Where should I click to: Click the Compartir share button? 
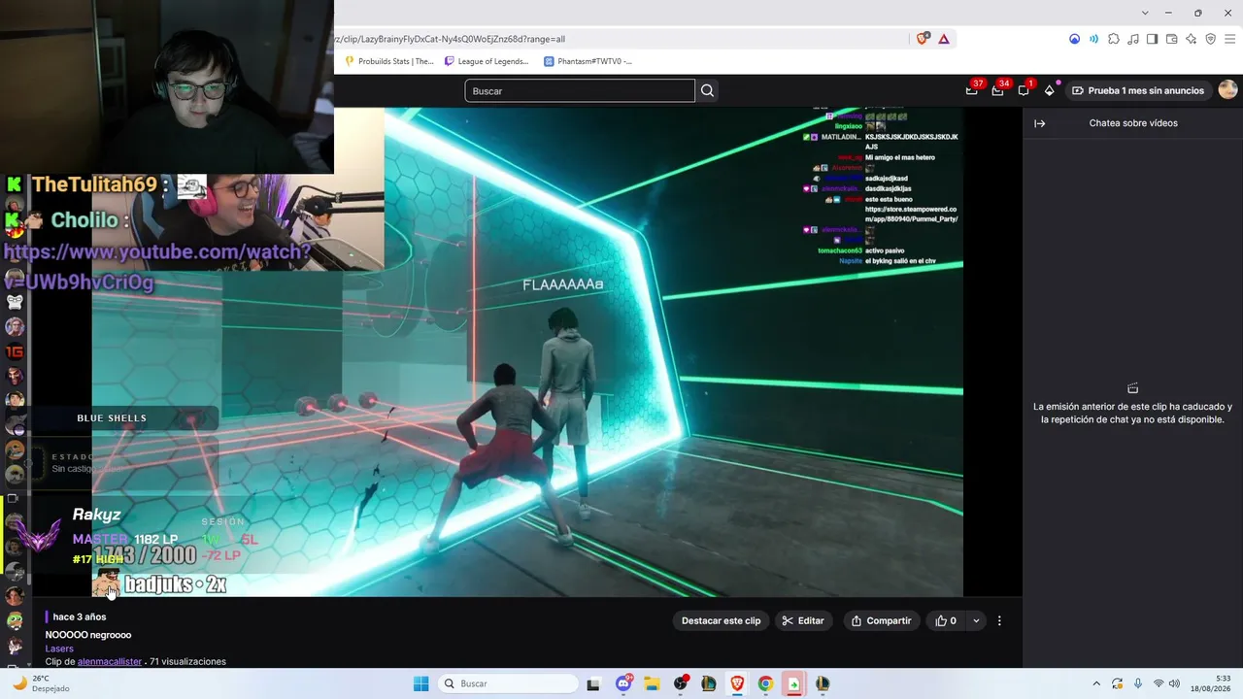click(x=881, y=621)
